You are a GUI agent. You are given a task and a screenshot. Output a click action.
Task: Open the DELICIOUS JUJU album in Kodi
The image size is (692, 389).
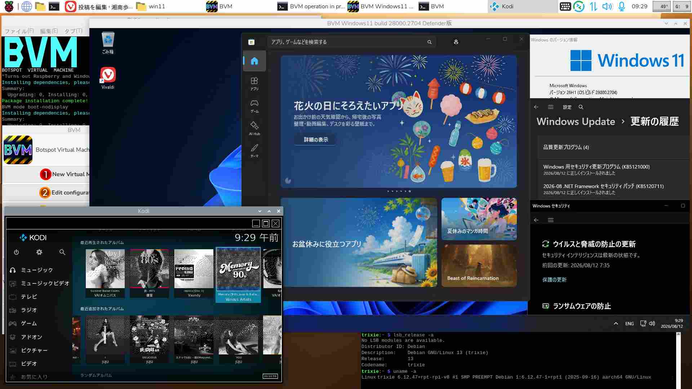pos(150,340)
